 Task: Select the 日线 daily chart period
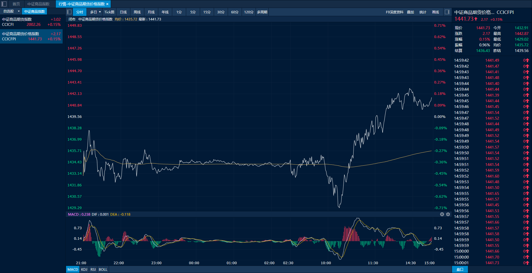(123, 12)
